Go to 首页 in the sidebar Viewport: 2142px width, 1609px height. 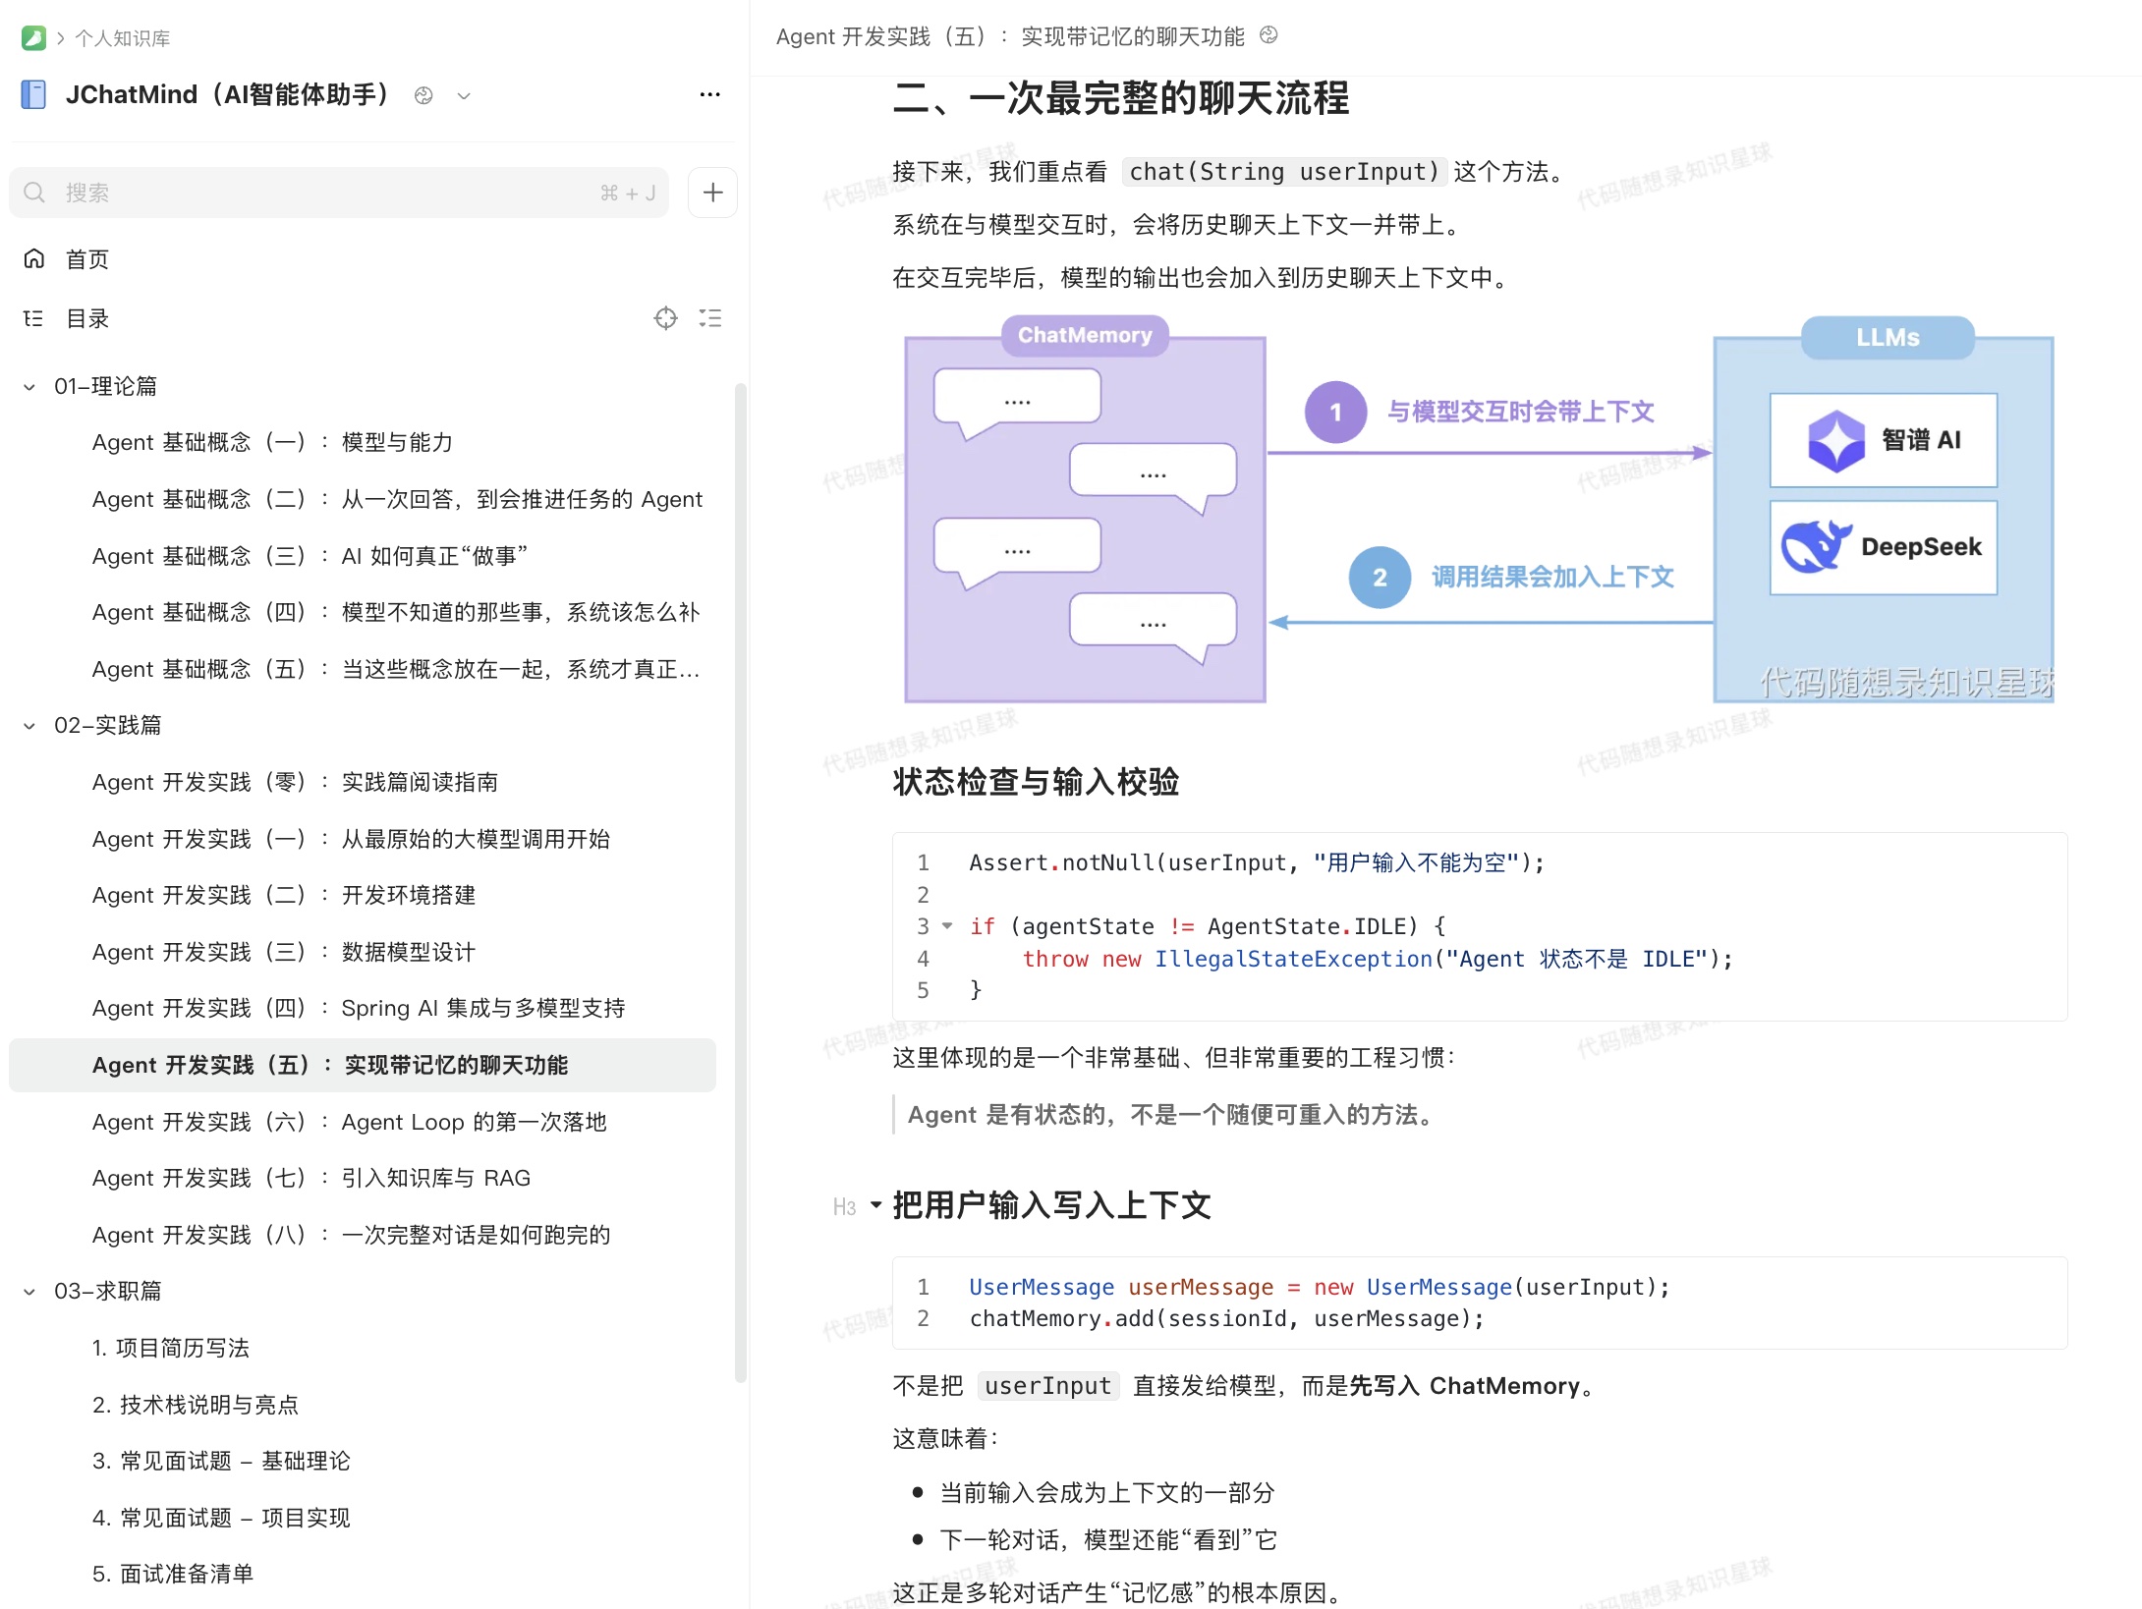[x=86, y=259]
